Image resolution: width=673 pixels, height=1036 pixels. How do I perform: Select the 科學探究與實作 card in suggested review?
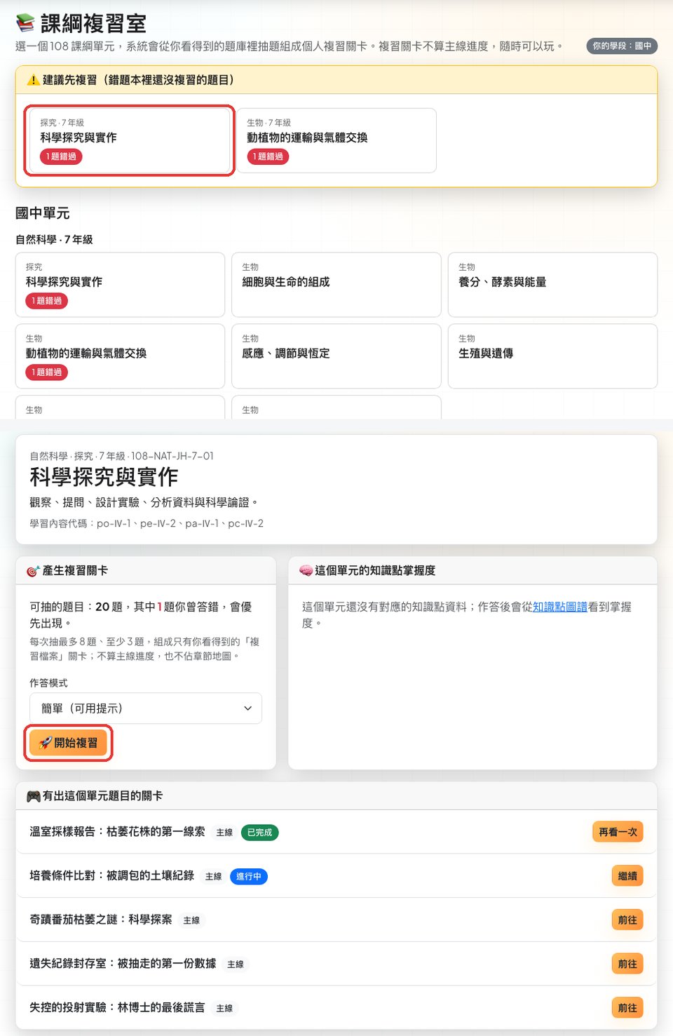tap(130, 140)
